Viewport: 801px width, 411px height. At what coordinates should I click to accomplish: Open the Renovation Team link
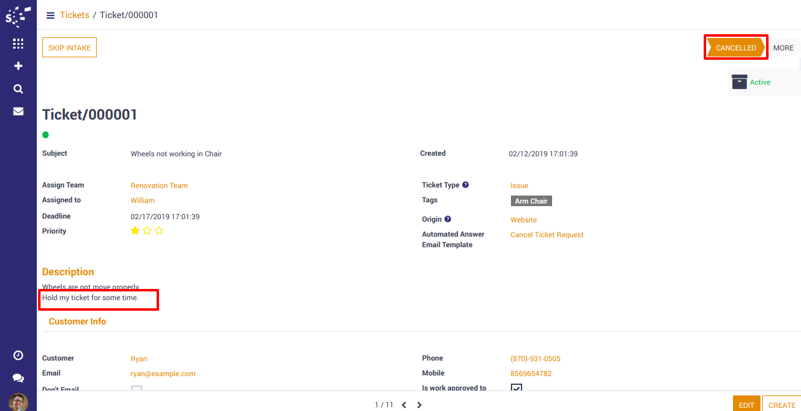pos(158,186)
